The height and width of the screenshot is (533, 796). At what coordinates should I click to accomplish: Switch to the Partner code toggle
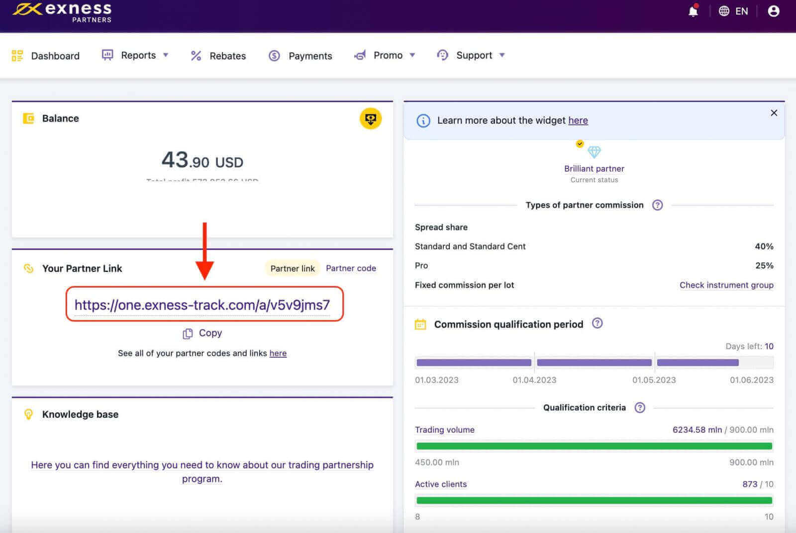point(351,268)
